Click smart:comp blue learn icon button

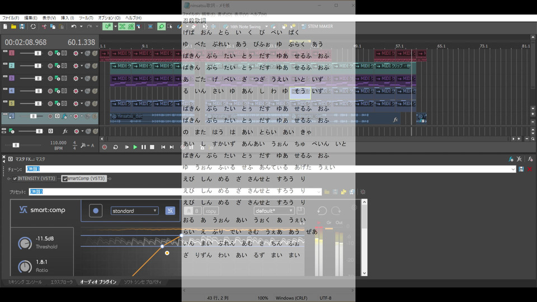tap(170, 211)
